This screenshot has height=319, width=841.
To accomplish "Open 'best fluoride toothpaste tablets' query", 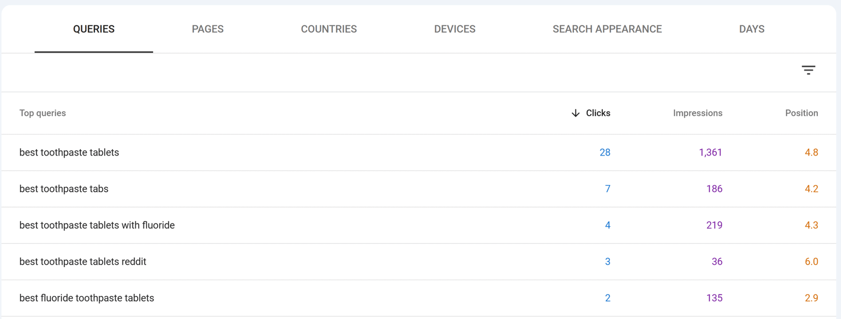I will click(x=87, y=298).
